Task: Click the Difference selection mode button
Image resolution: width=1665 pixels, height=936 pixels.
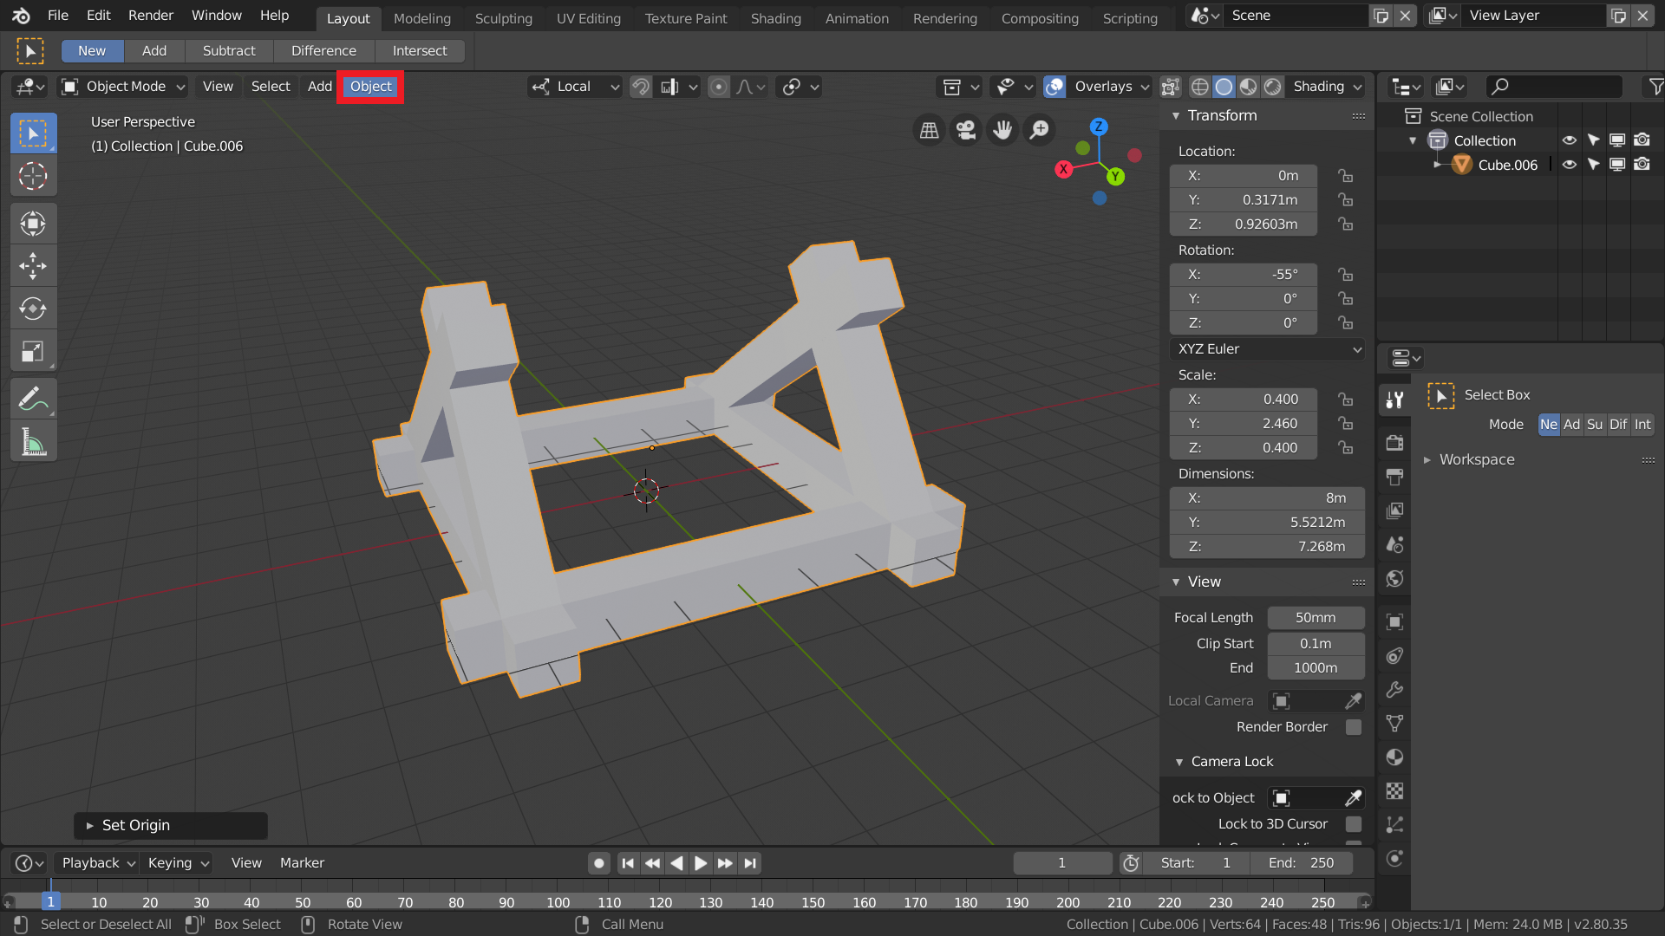Action: [323, 51]
